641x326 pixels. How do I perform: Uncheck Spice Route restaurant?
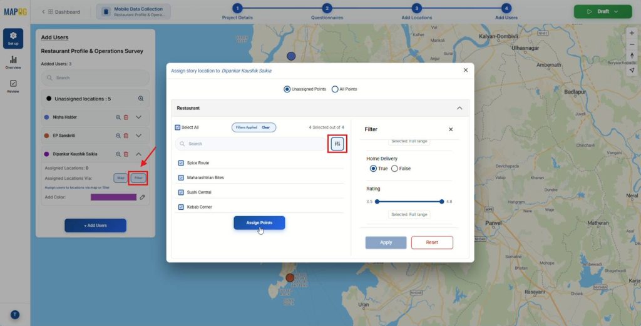pos(181,163)
